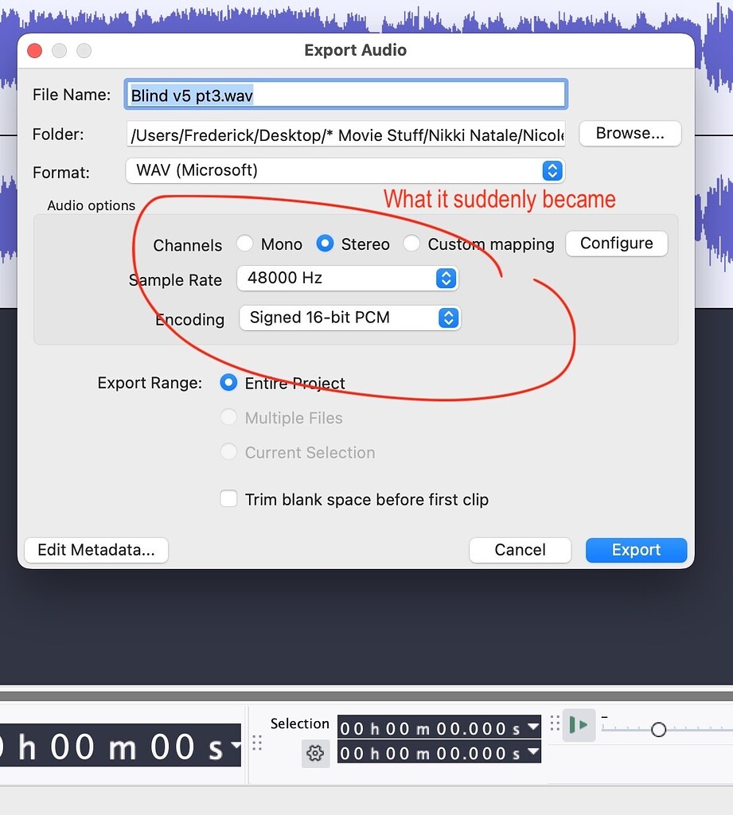Viewport: 733px width, 815px height.
Task: Choose Custom mapping for channels
Action: [x=411, y=244]
